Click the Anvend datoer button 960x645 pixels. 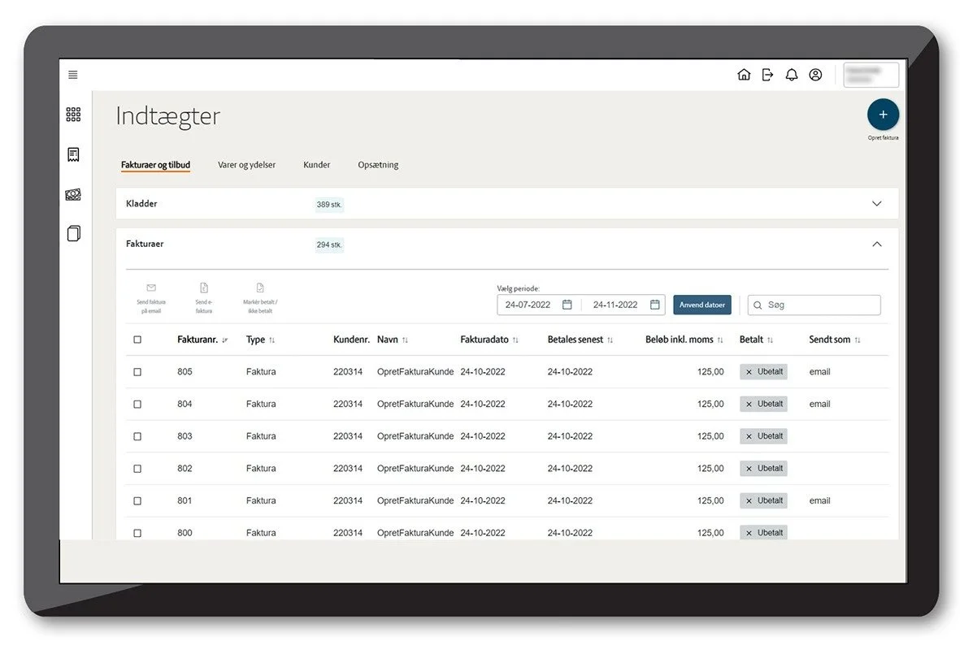702,305
